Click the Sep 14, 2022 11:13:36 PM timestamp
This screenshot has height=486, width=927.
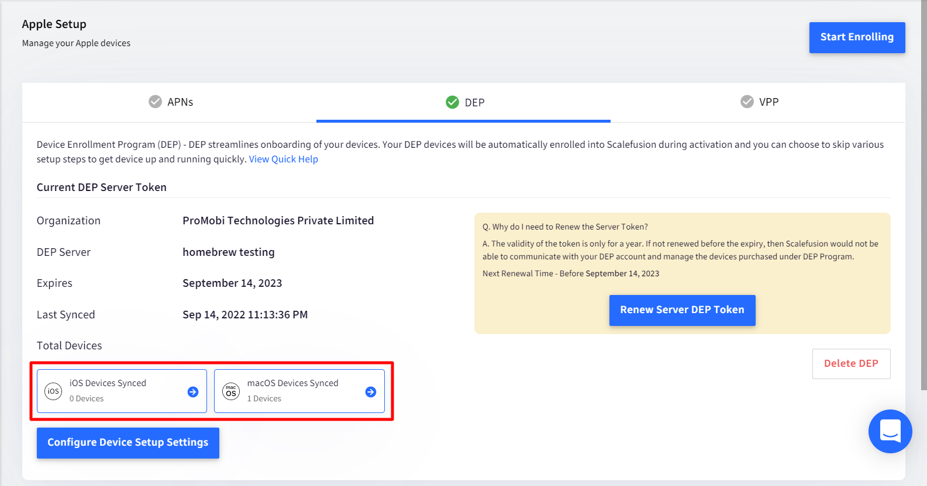pyautogui.click(x=245, y=315)
